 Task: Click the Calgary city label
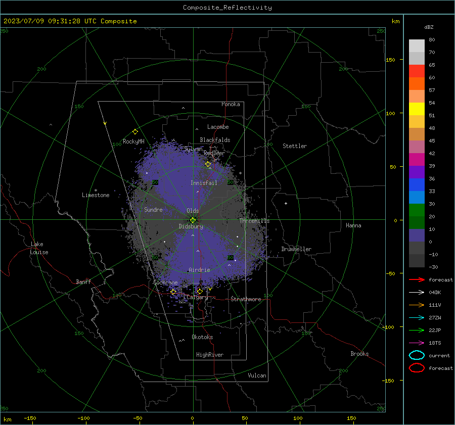pos(197,297)
